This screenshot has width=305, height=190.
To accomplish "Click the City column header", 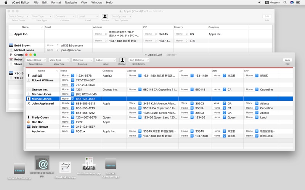I will [x=261, y=71].
